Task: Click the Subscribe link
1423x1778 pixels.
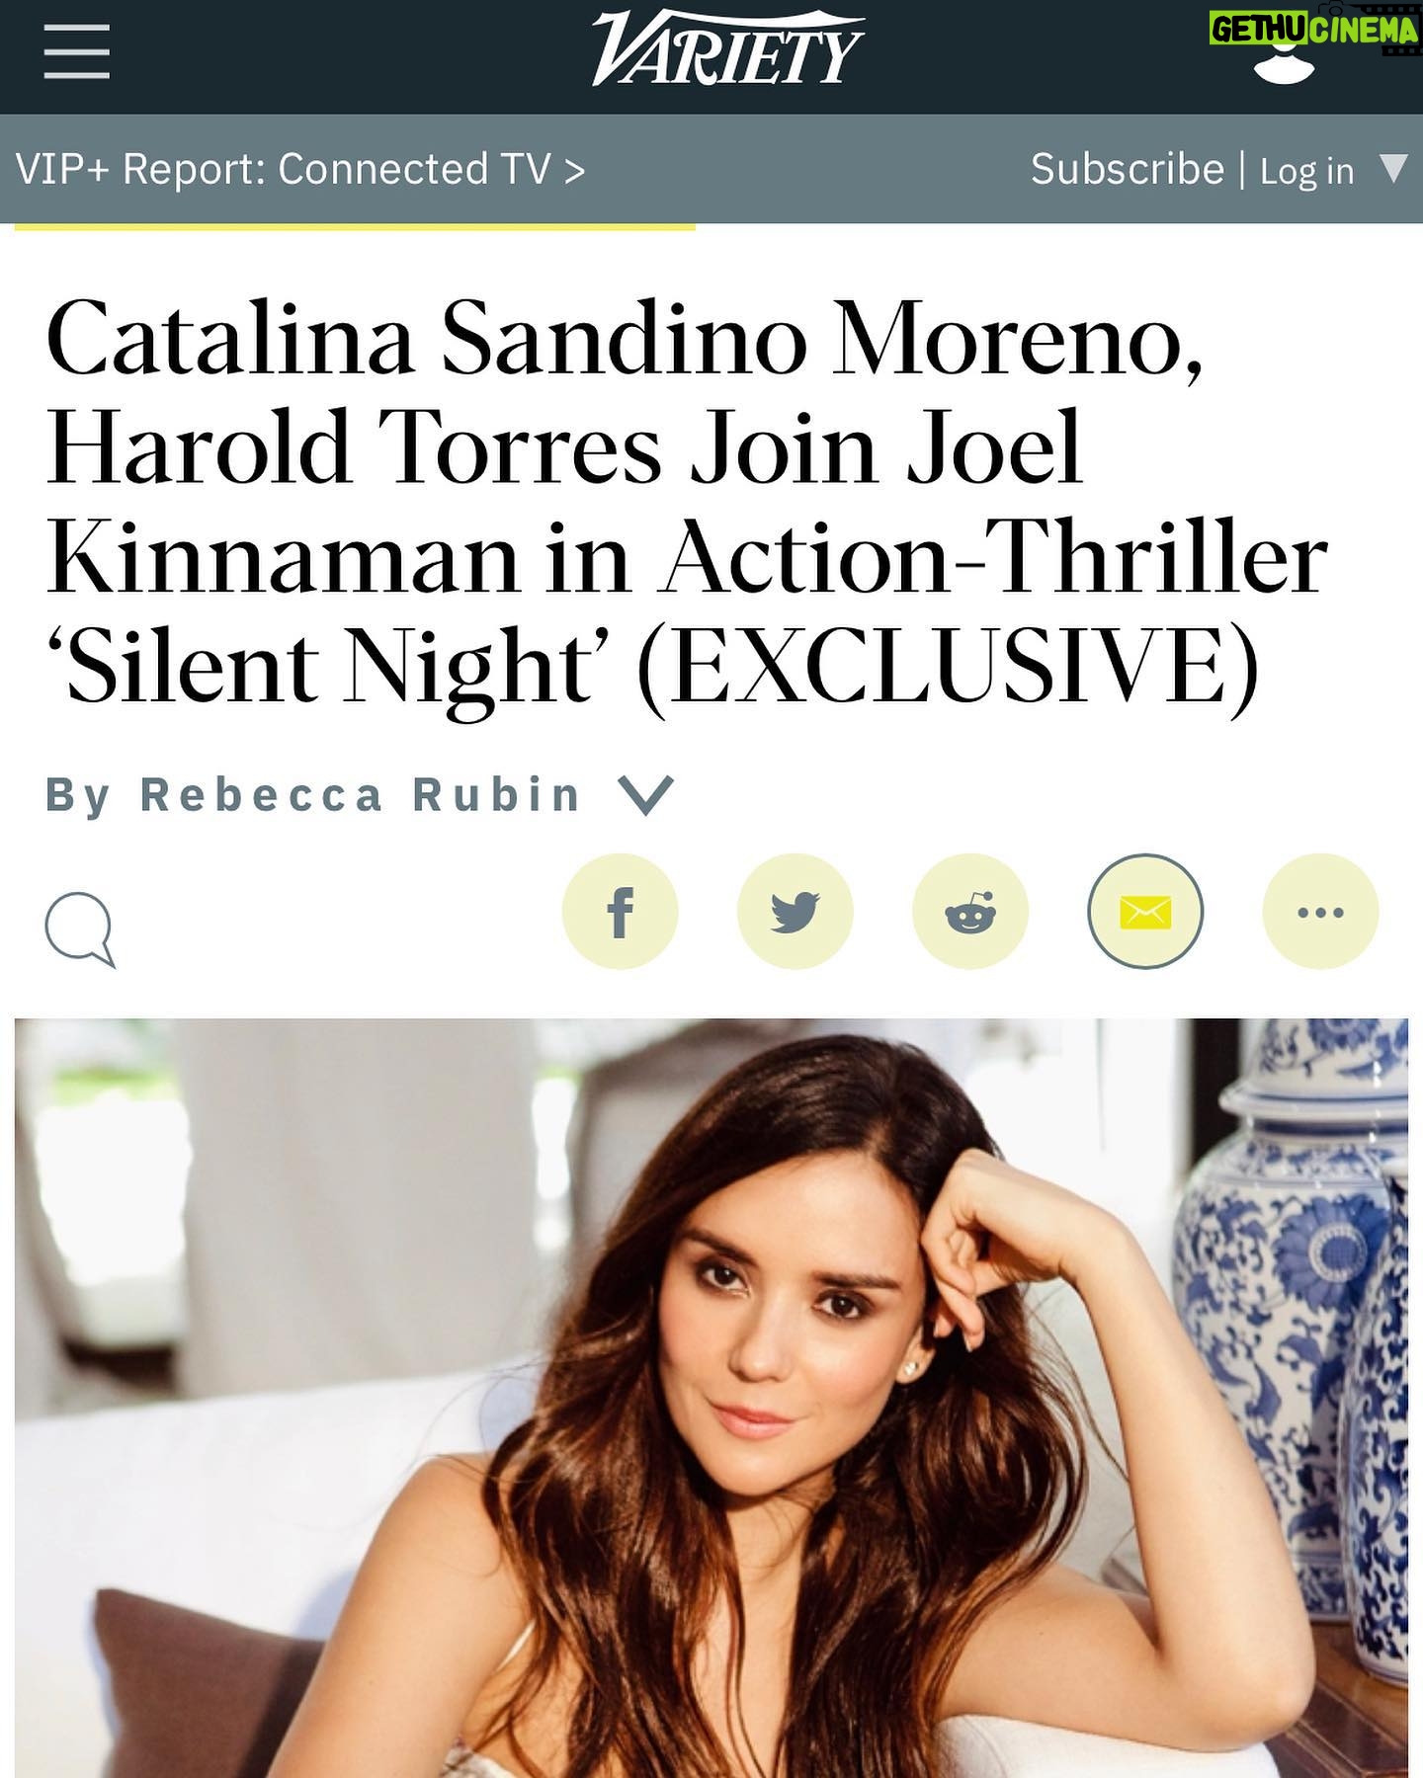Action: point(1128,169)
